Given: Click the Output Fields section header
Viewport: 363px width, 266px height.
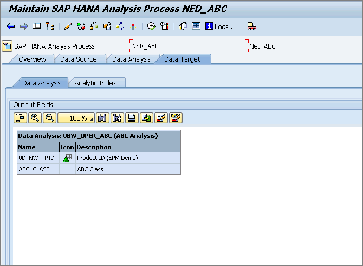Looking at the screenshot, I should tap(33, 105).
